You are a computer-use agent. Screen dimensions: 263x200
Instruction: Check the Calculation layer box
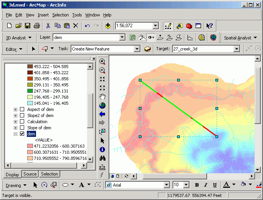[x=22, y=122]
